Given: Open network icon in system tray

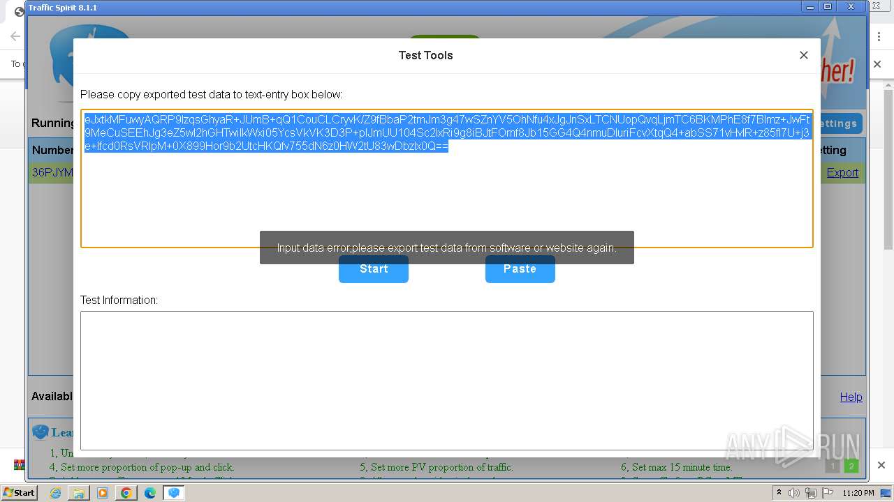Looking at the screenshot, I should [811, 493].
